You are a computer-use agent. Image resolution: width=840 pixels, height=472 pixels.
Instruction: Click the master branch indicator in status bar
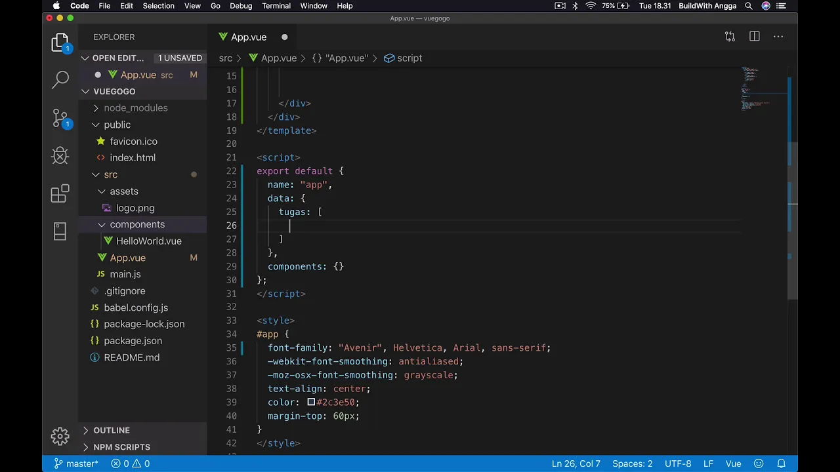coord(76,463)
